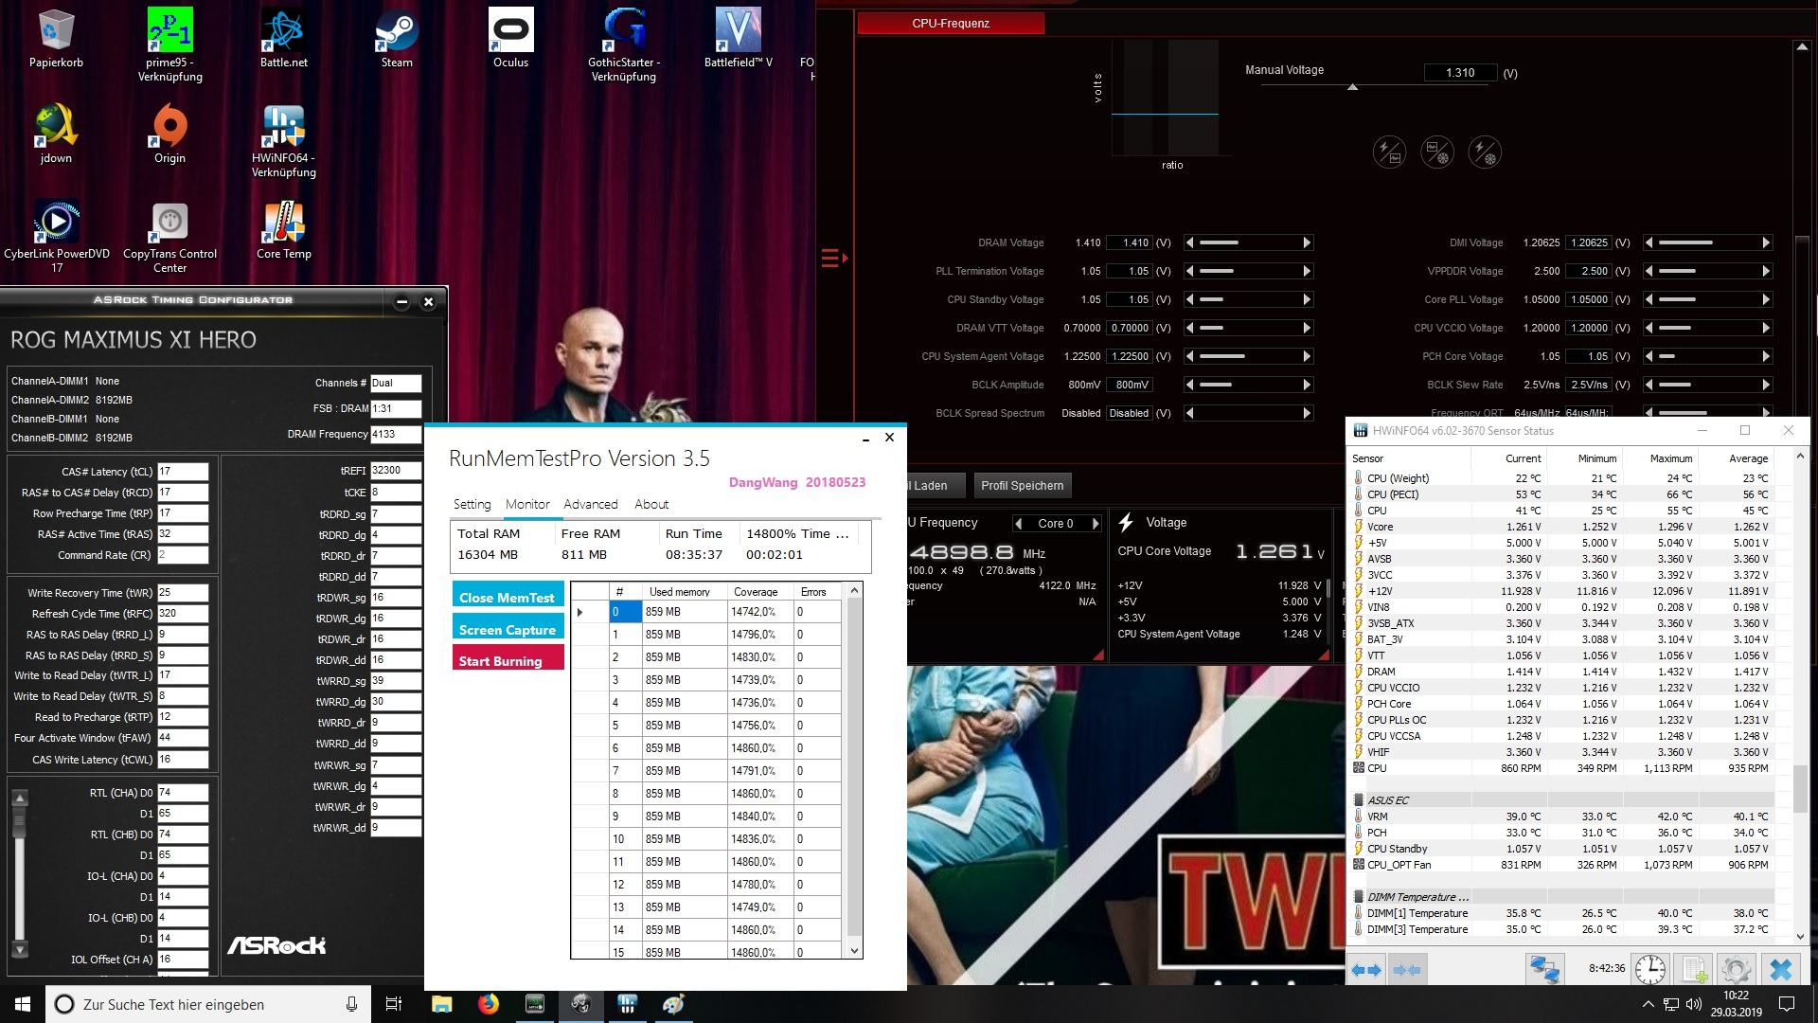
Task: Launch the Core Temp desktop icon
Action: pyautogui.click(x=283, y=231)
